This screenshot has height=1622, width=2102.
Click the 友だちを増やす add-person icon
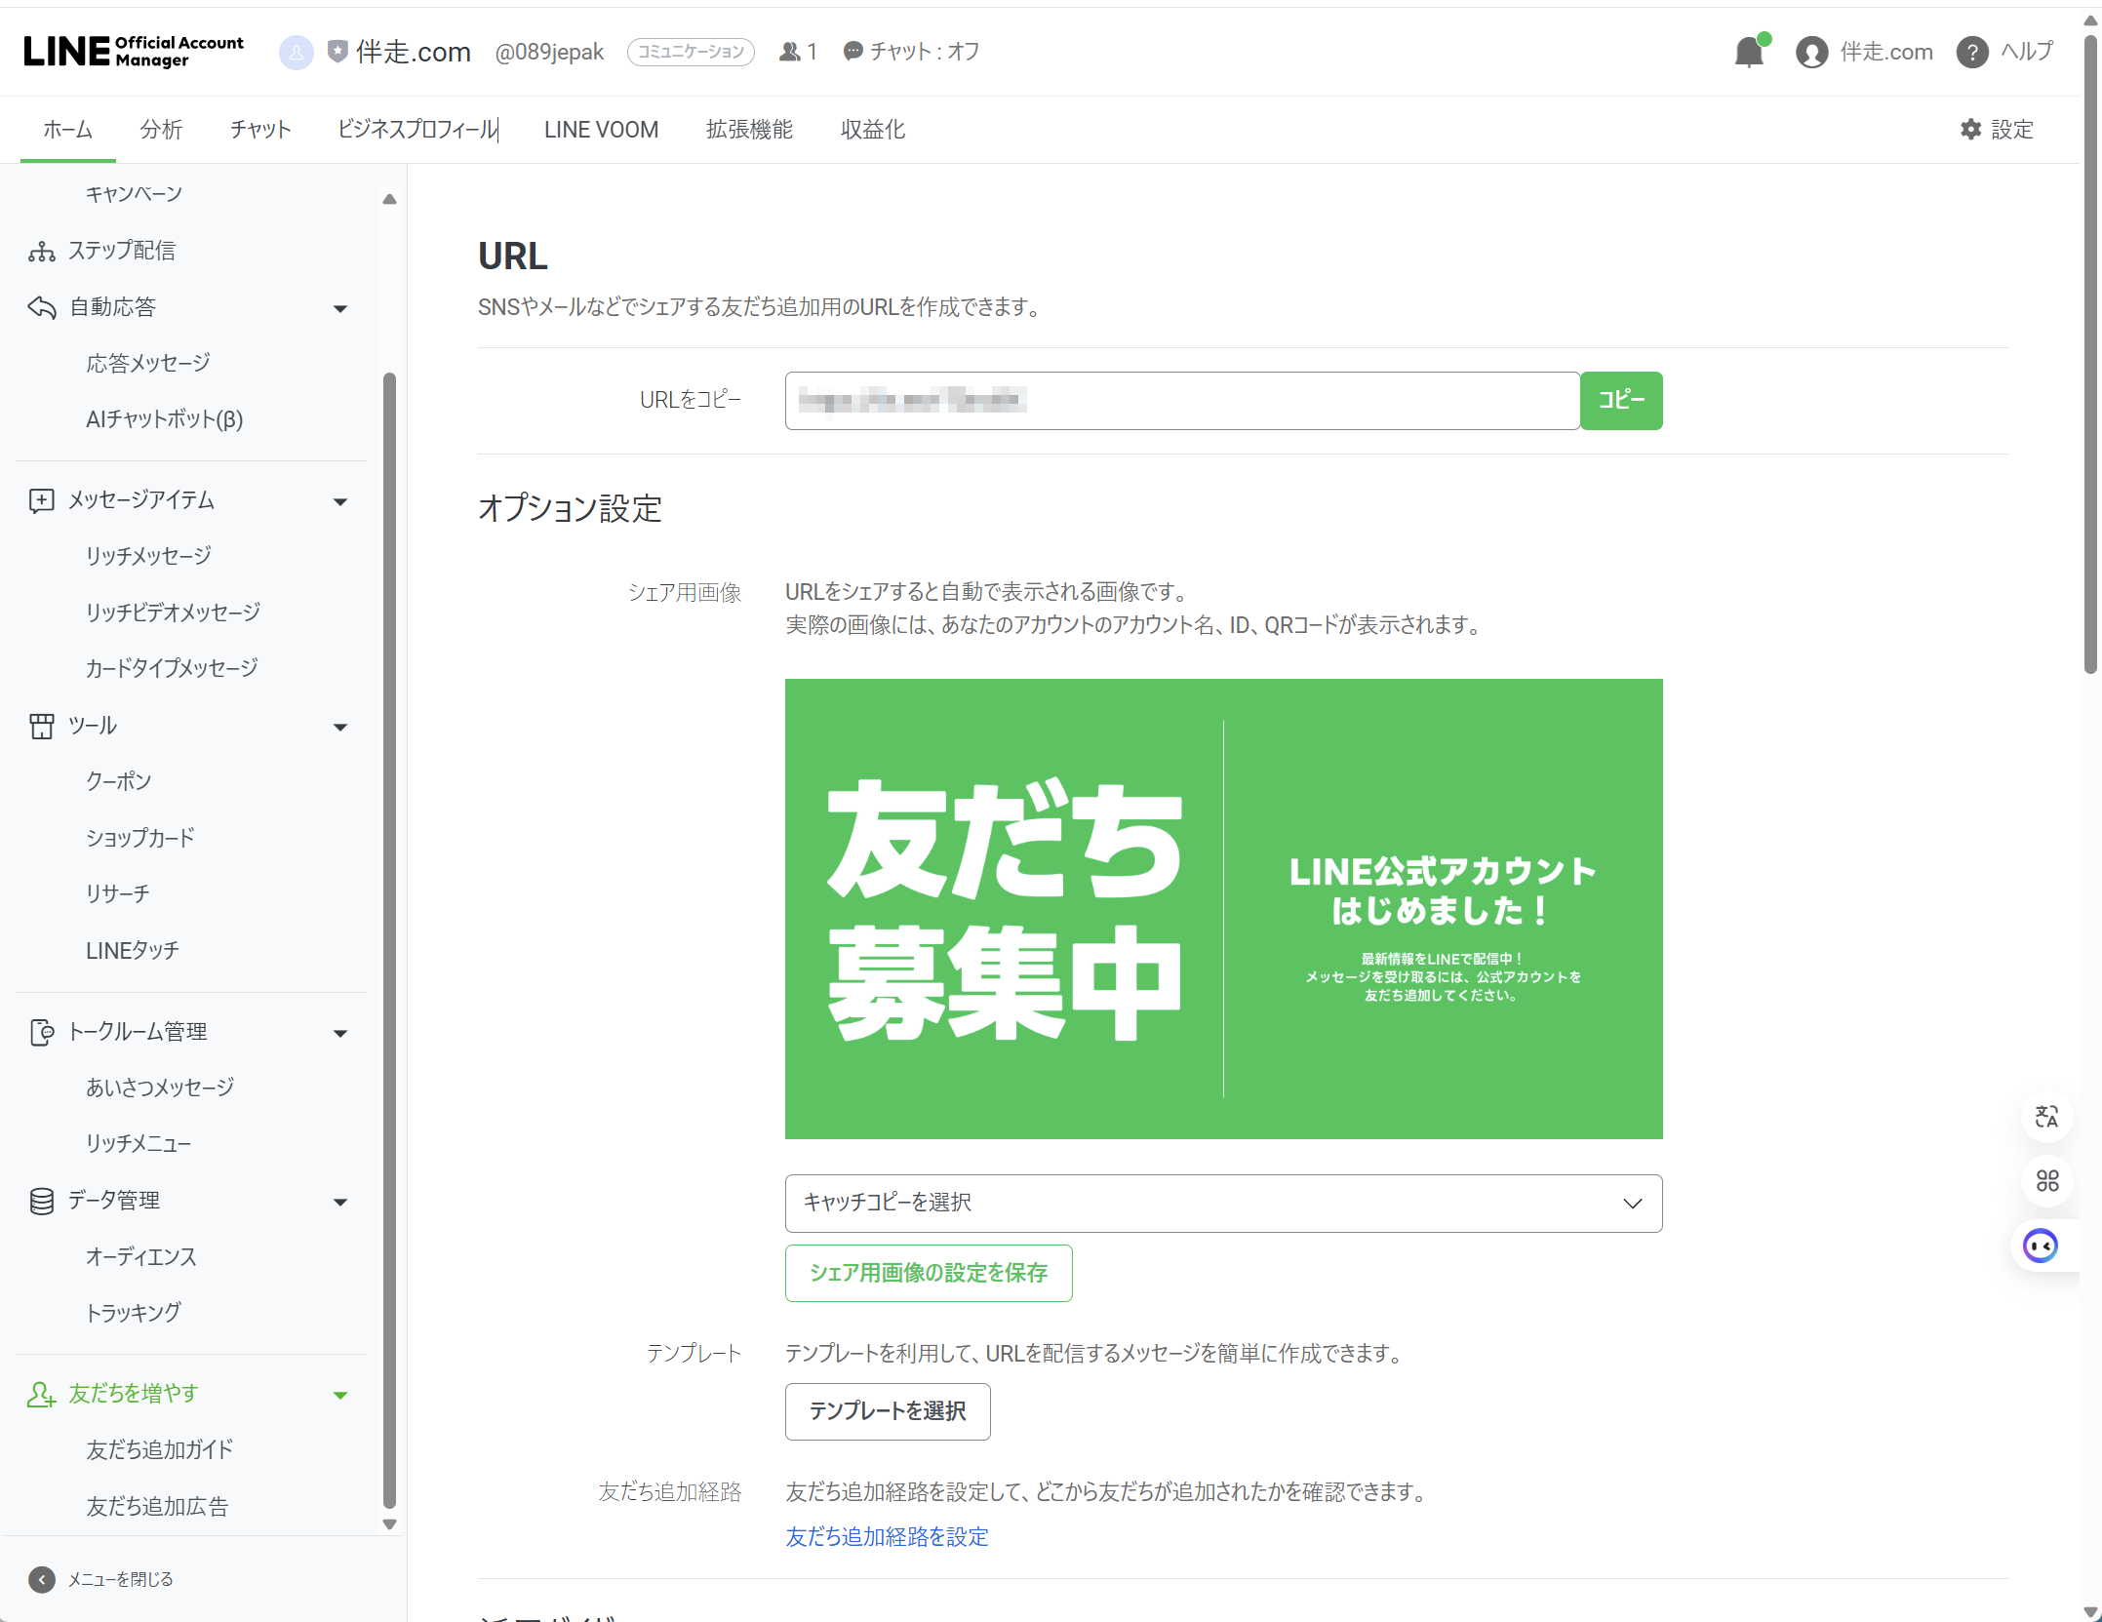pos(42,1394)
